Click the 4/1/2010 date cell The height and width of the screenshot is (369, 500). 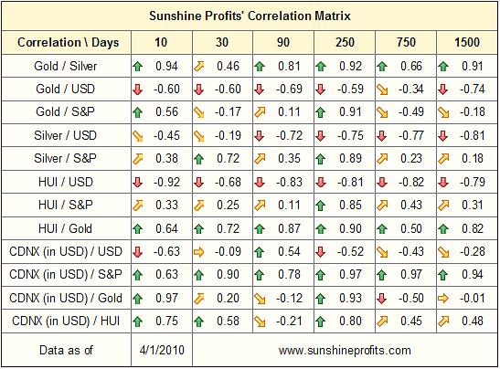(162, 350)
